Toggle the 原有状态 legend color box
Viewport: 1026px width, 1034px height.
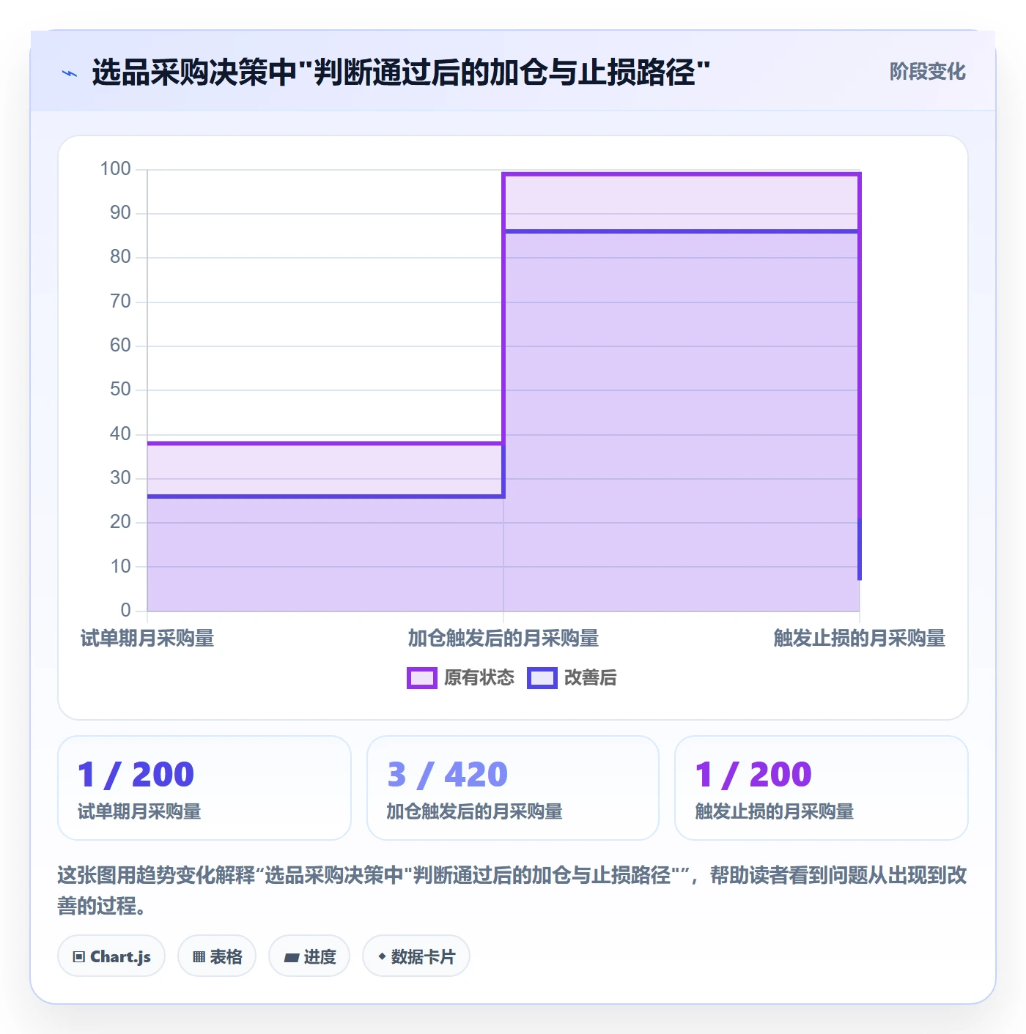(x=421, y=678)
